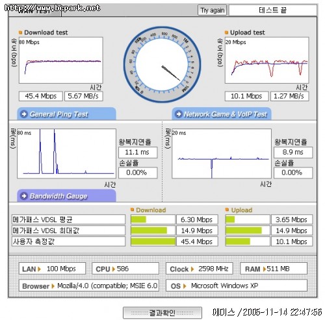Click the 메가패스 VDSL 최대값 row label

click(68, 230)
